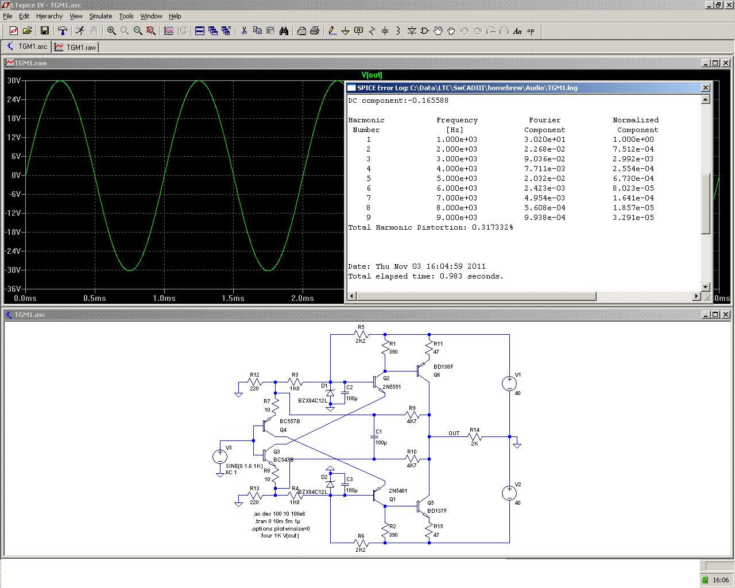Maximize the TGM1.asc schematic pane
The width and height of the screenshot is (735, 588).
[715, 315]
